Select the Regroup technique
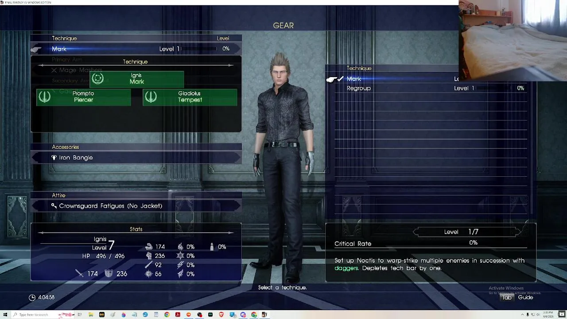 click(x=431, y=88)
